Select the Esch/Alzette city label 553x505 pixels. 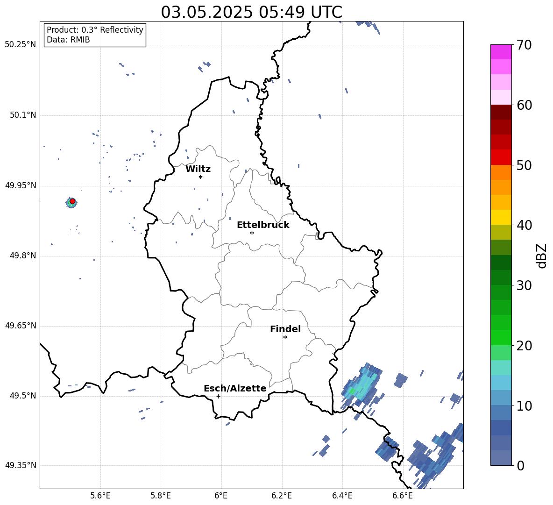click(235, 388)
